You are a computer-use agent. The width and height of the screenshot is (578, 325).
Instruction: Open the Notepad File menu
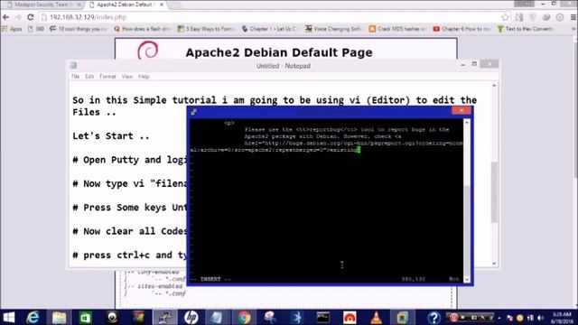[x=75, y=76]
